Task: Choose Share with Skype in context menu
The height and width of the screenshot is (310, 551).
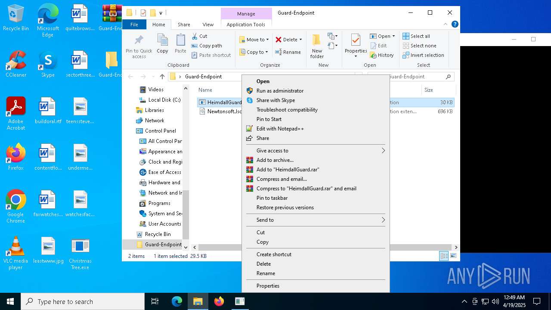Action: click(x=316, y=100)
